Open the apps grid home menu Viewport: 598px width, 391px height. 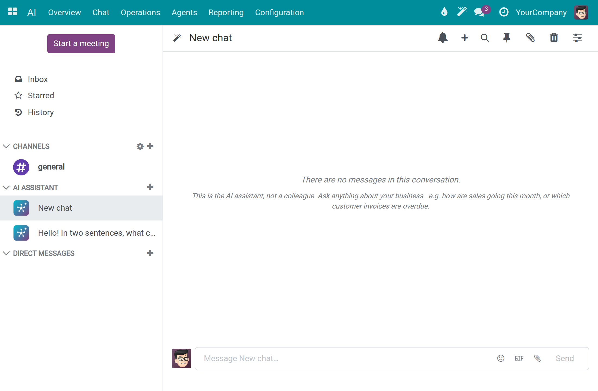pos(13,12)
